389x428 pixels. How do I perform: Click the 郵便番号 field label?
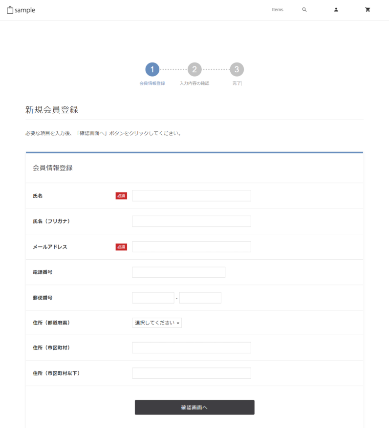coord(43,298)
